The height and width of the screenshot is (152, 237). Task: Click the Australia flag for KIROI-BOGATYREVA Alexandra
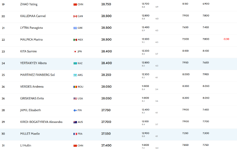click(75, 122)
